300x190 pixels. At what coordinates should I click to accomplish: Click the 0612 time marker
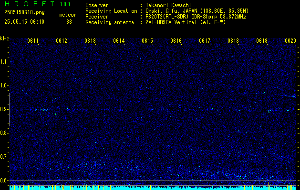point(62,41)
